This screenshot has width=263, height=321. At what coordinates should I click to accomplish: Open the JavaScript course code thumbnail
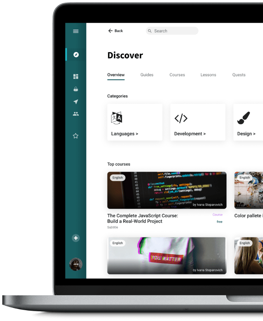pos(167,190)
